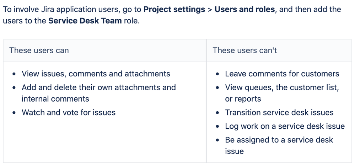Select 'Add and delete their own attachments' bullet
The image size is (355, 166).
[x=99, y=93]
